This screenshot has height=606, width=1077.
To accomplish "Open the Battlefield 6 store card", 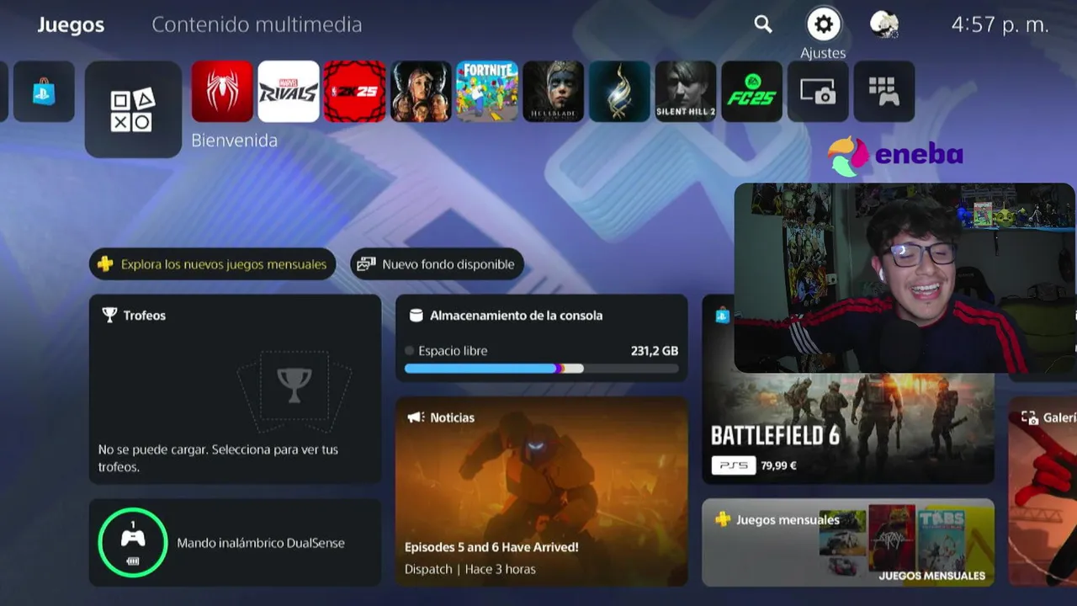I will pos(848,428).
